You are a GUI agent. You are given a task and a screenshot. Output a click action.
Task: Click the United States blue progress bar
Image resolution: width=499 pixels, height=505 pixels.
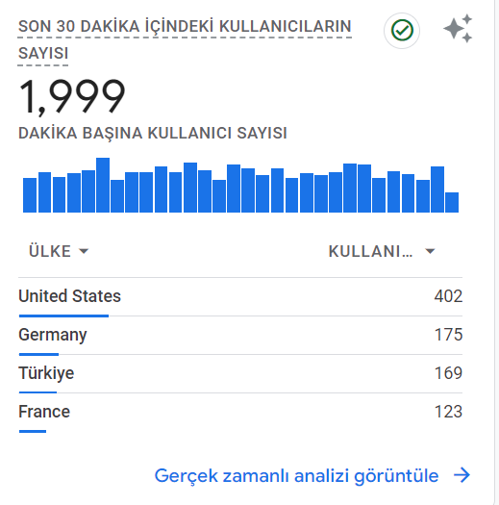pos(63,316)
